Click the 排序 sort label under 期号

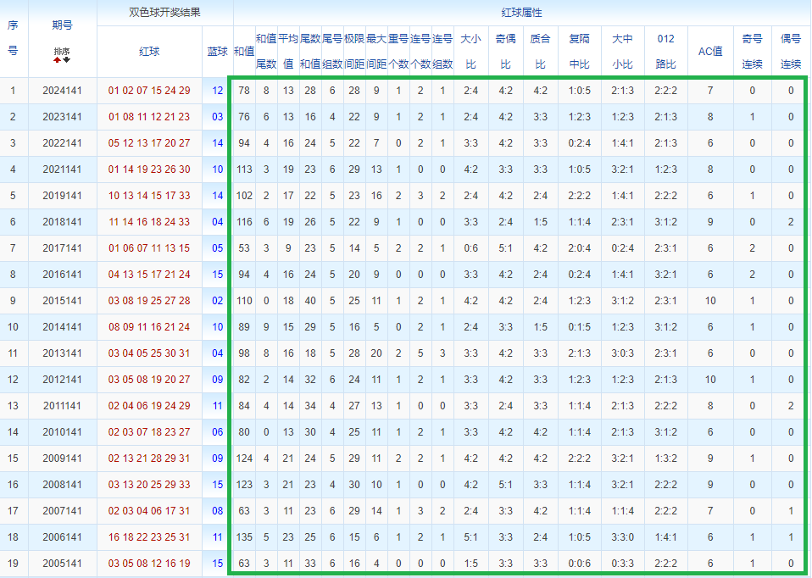point(62,51)
